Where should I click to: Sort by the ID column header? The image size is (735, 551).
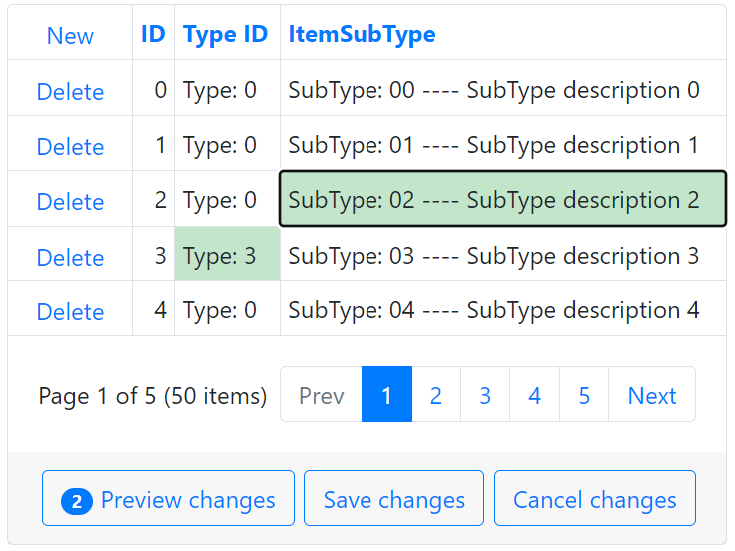[x=153, y=34]
